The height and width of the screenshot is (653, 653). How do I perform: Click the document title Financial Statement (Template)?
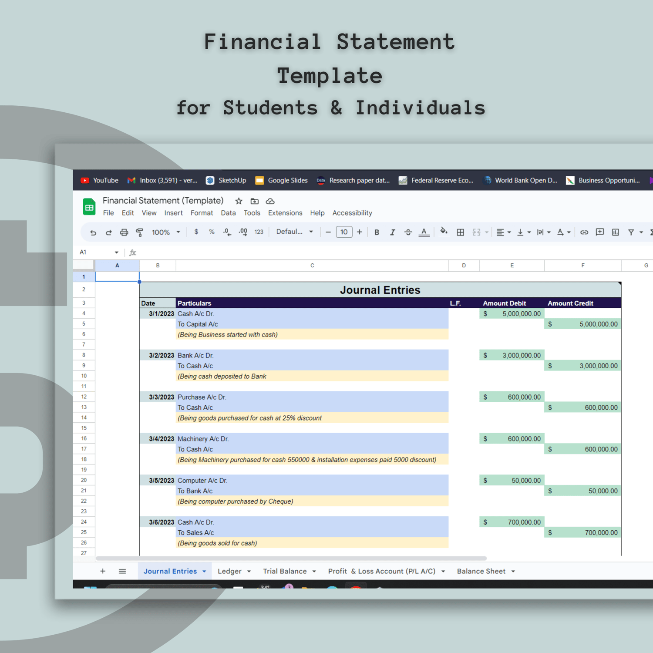pyautogui.click(x=163, y=201)
